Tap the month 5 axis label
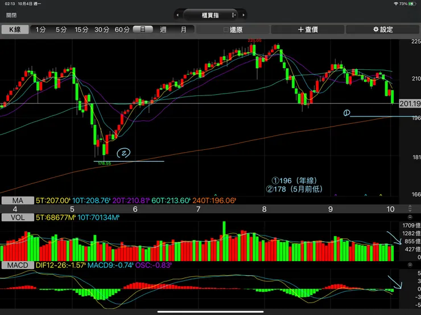Viewport: 421px width, 315px height. [72, 209]
